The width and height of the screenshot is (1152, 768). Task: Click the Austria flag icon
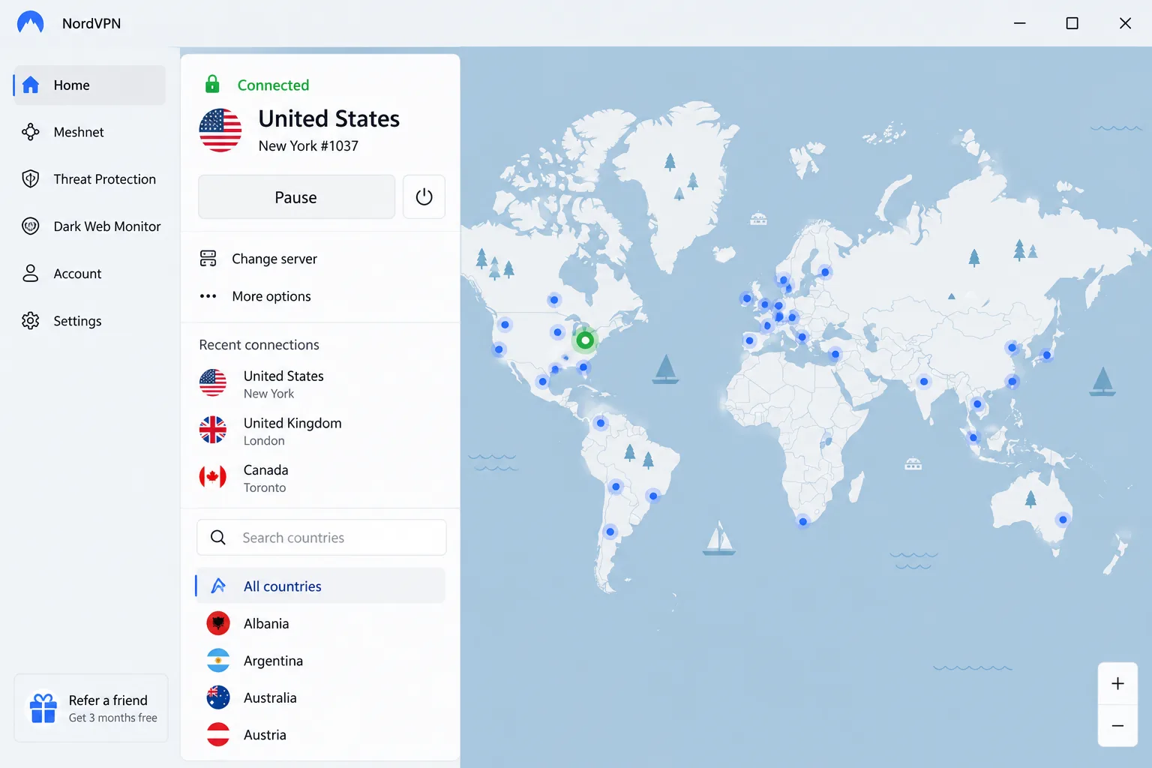(218, 735)
